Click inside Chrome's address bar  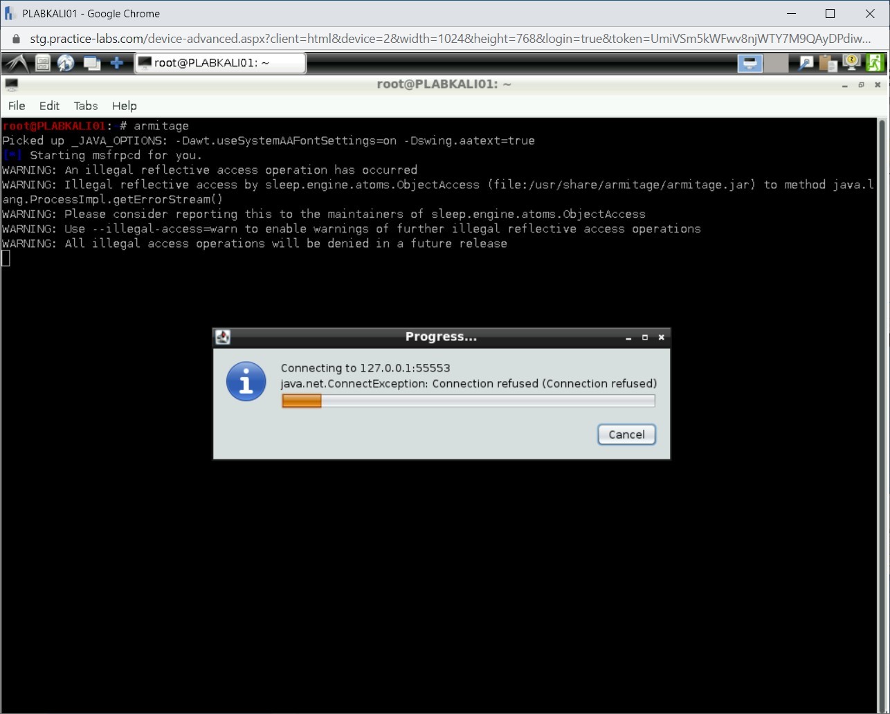tap(415, 39)
